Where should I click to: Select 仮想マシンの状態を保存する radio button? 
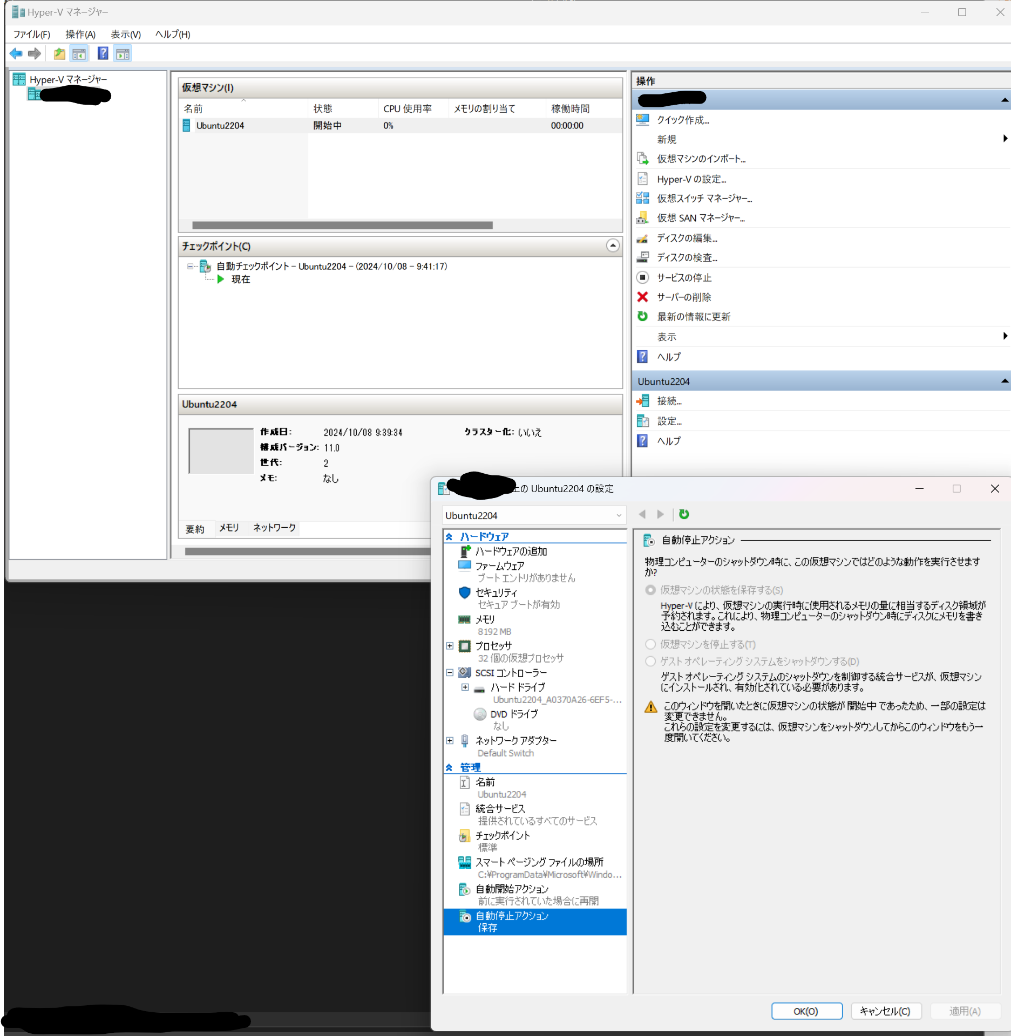click(x=650, y=590)
